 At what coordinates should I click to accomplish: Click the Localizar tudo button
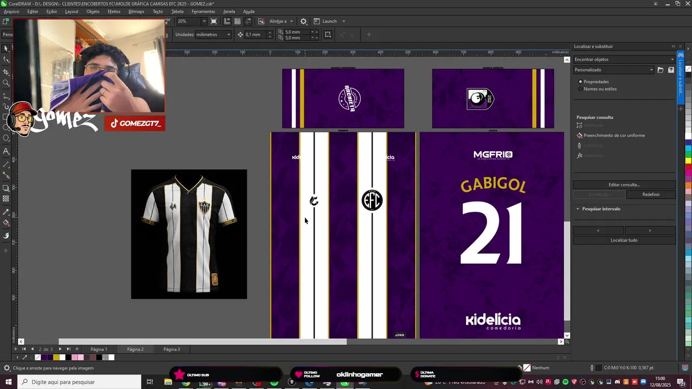click(x=624, y=240)
